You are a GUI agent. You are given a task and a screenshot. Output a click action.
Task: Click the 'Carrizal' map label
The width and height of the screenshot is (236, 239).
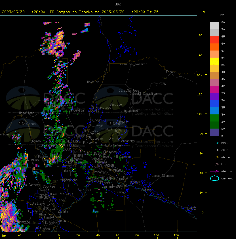84,190
